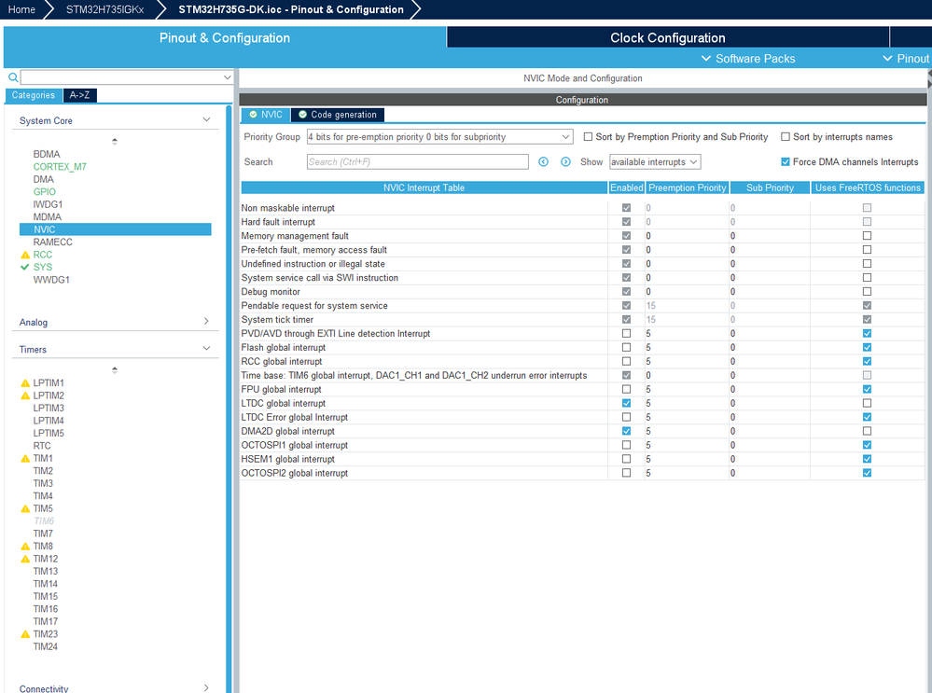The height and width of the screenshot is (693, 932).
Task: Select the Pinout & Configuration tab
Action: tap(225, 37)
